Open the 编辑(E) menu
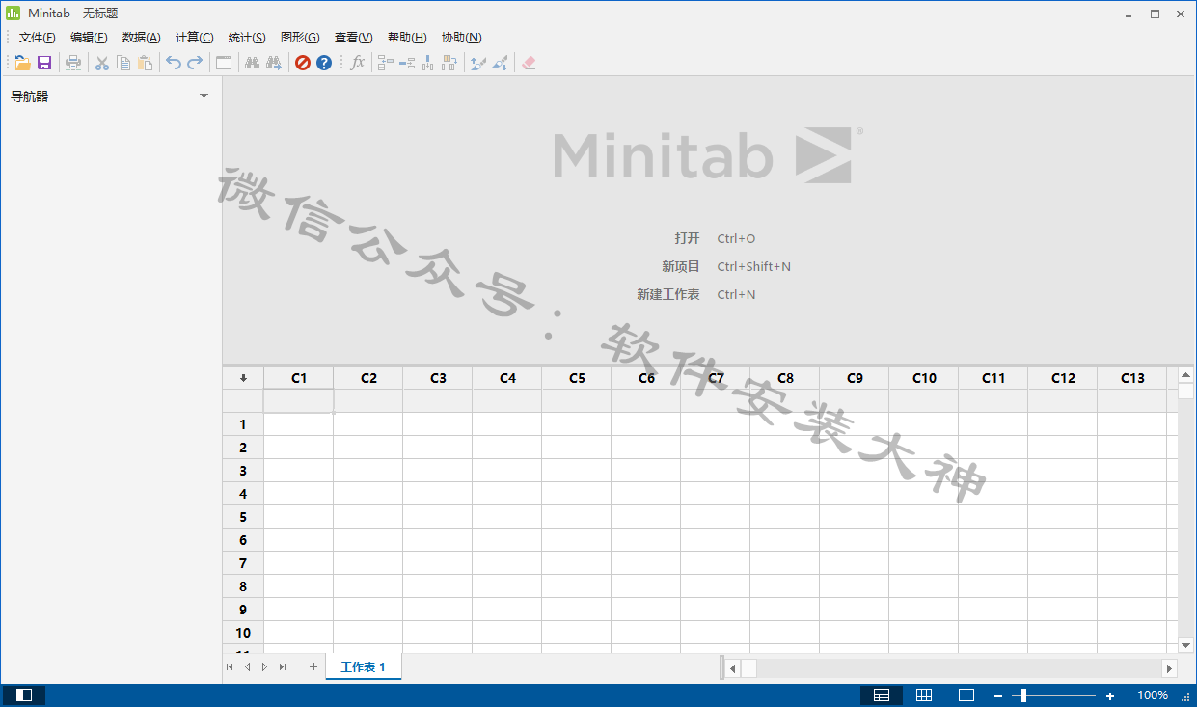The width and height of the screenshot is (1197, 707). [x=89, y=38]
